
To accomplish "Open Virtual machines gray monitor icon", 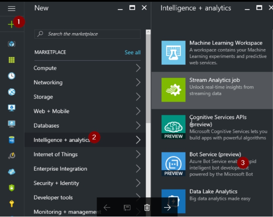I will coord(11,124).
